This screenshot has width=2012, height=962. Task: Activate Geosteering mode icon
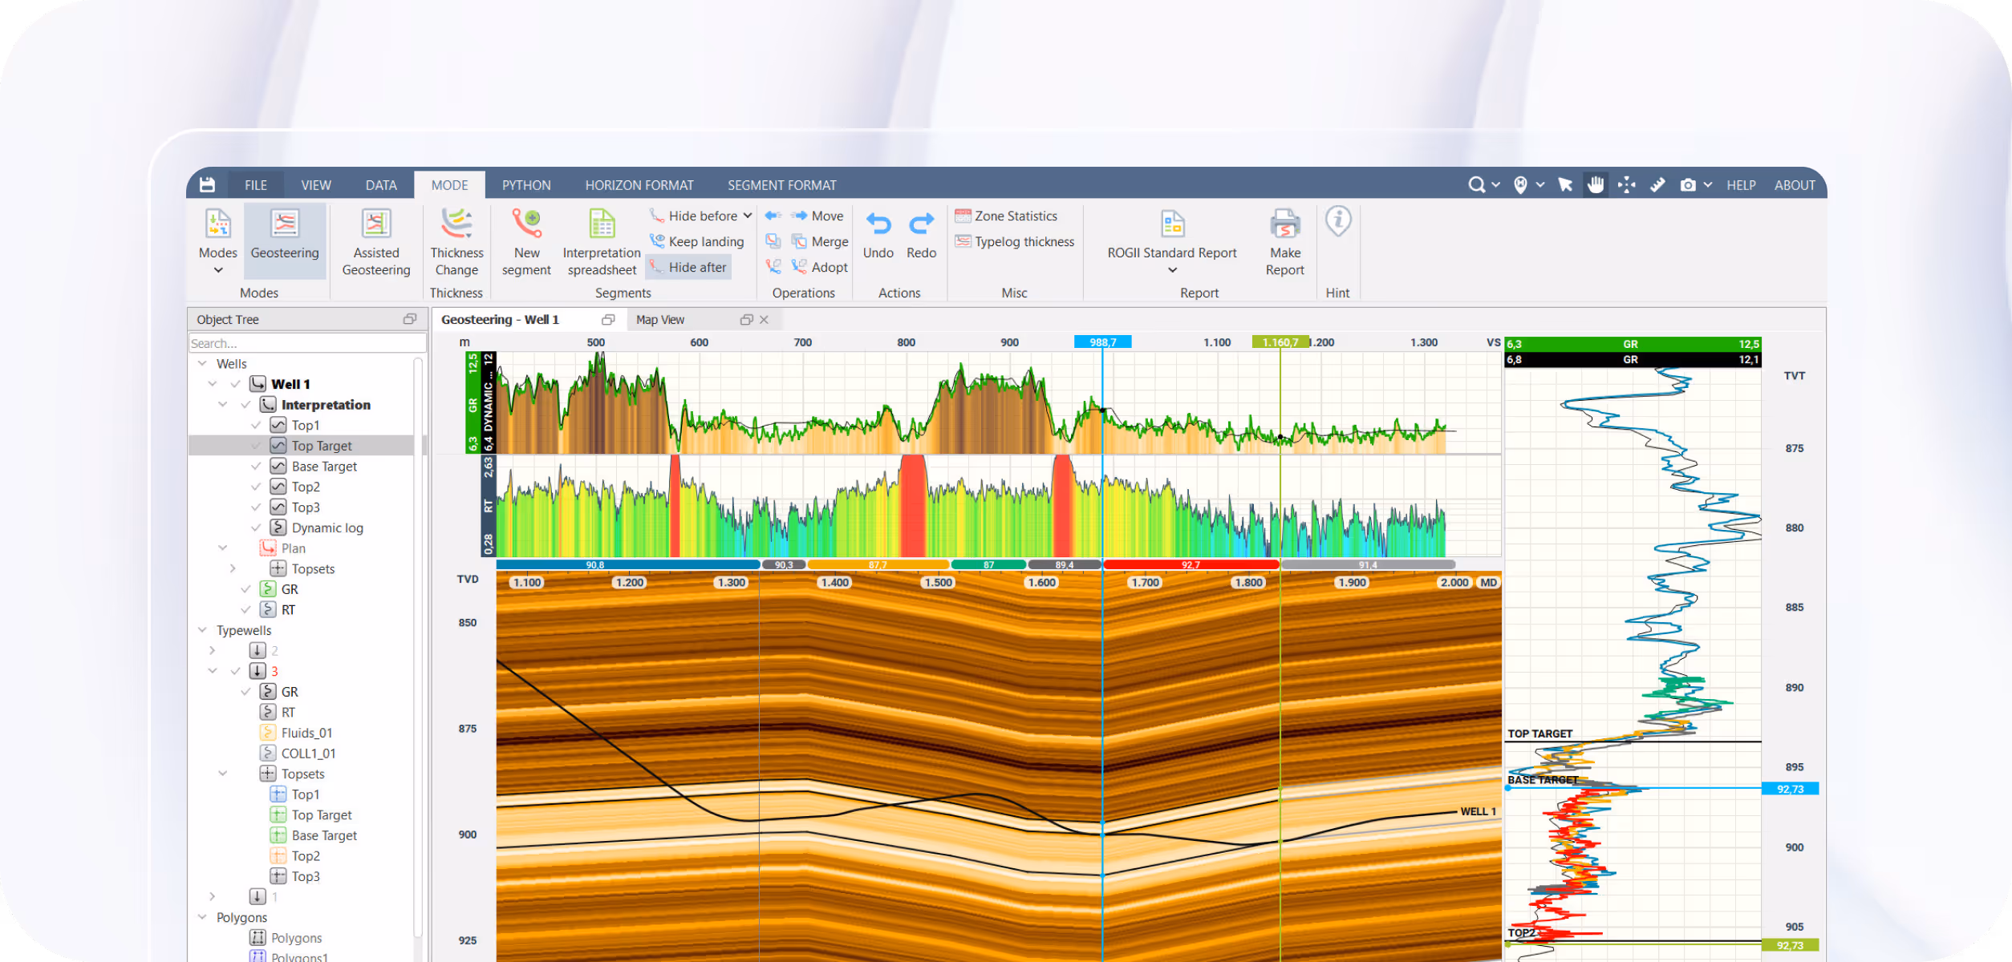coord(285,224)
